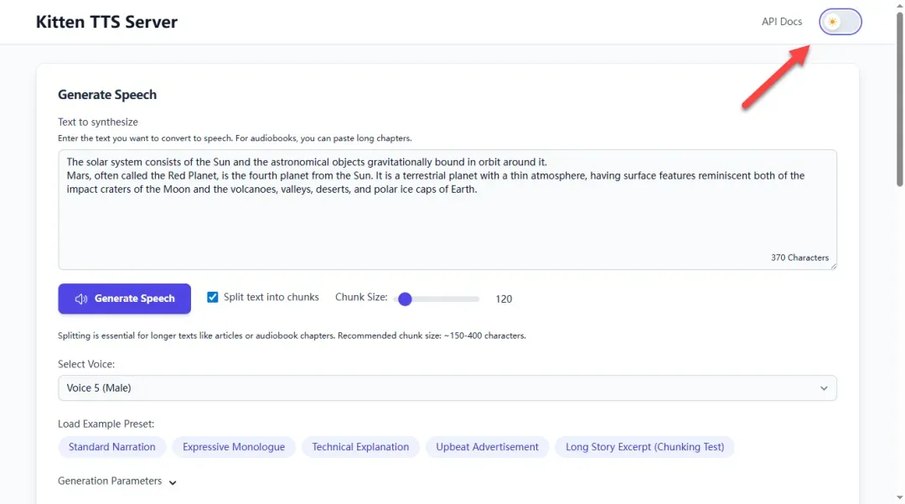Load the Standard Narration preset

[x=112, y=447]
